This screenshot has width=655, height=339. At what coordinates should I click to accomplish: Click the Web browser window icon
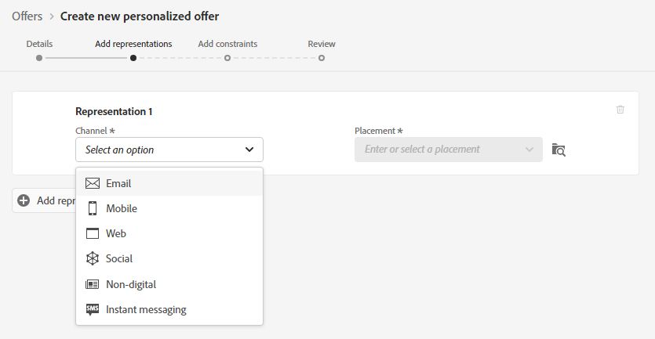[93, 233]
